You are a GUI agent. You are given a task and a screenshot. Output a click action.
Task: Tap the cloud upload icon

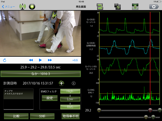tap(61, 83)
